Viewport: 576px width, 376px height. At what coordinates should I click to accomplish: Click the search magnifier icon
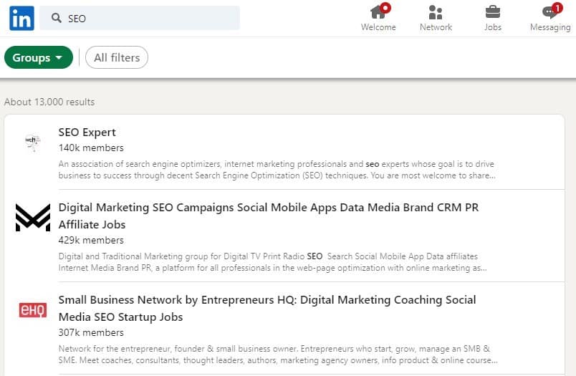(x=57, y=19)
